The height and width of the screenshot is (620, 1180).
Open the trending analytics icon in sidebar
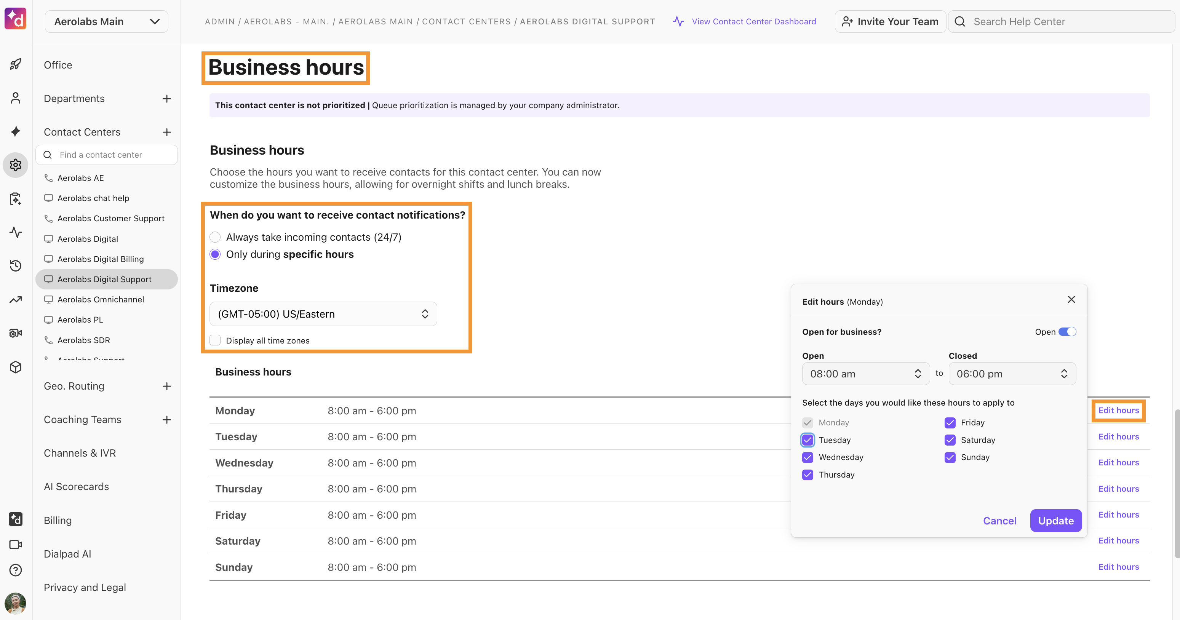(16, 299)
